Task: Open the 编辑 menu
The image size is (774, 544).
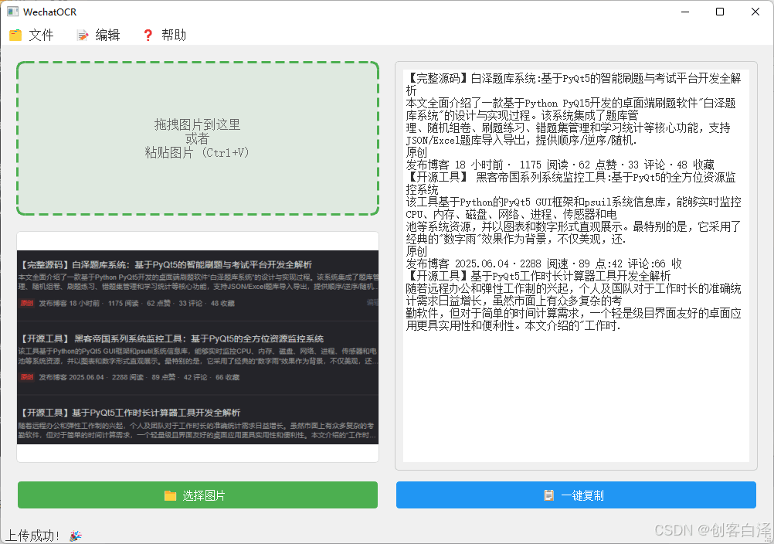Action: (98, 35)
